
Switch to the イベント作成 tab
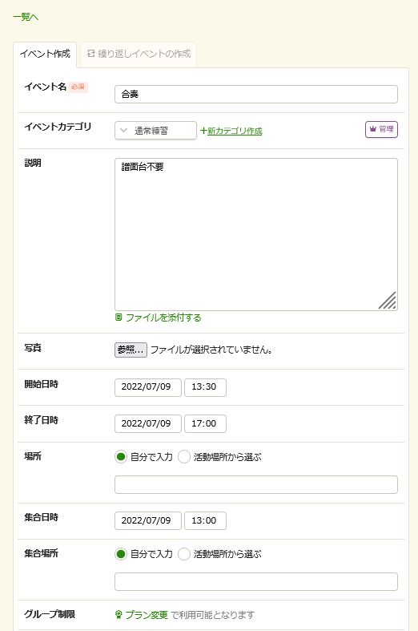45,54
